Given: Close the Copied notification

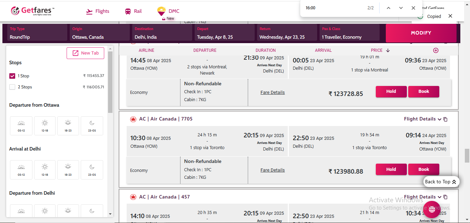Looking at the screenshot, I should (x=450, y=16).
